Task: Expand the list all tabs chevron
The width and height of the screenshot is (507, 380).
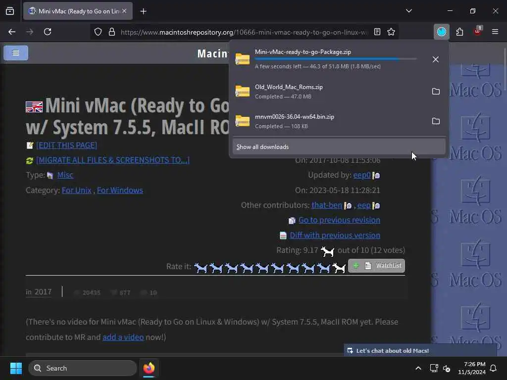Action: 409,11
